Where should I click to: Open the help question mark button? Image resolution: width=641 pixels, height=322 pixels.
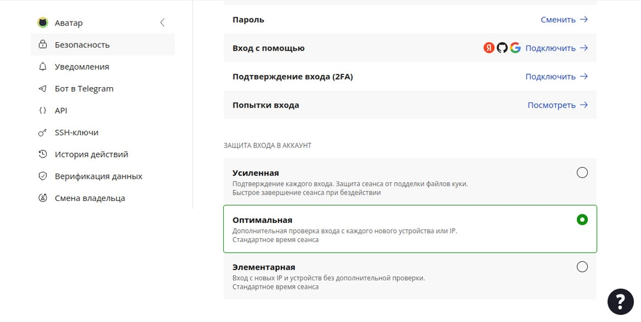(620, 302)
